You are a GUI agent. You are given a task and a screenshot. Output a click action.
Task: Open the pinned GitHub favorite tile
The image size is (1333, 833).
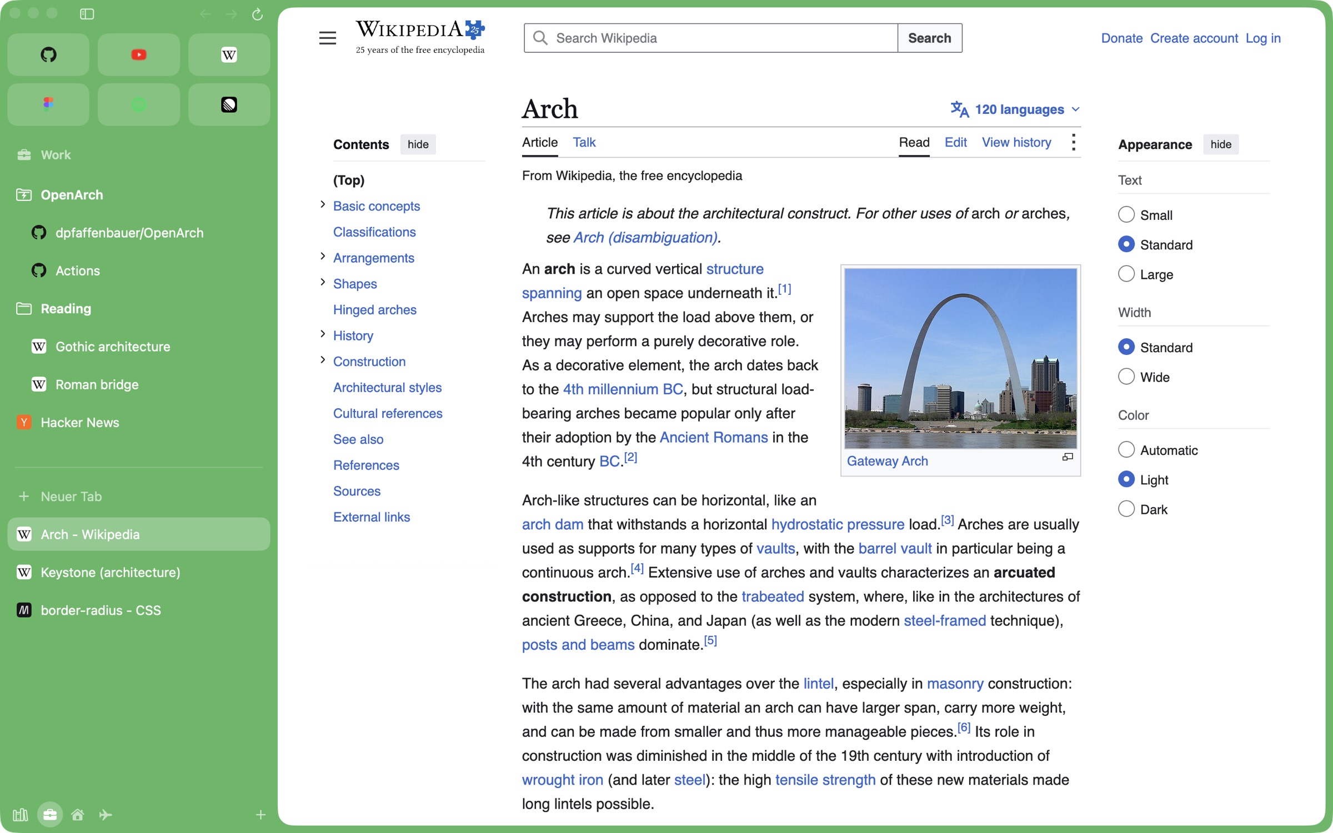pyautogui.click(x=48, y=54)
